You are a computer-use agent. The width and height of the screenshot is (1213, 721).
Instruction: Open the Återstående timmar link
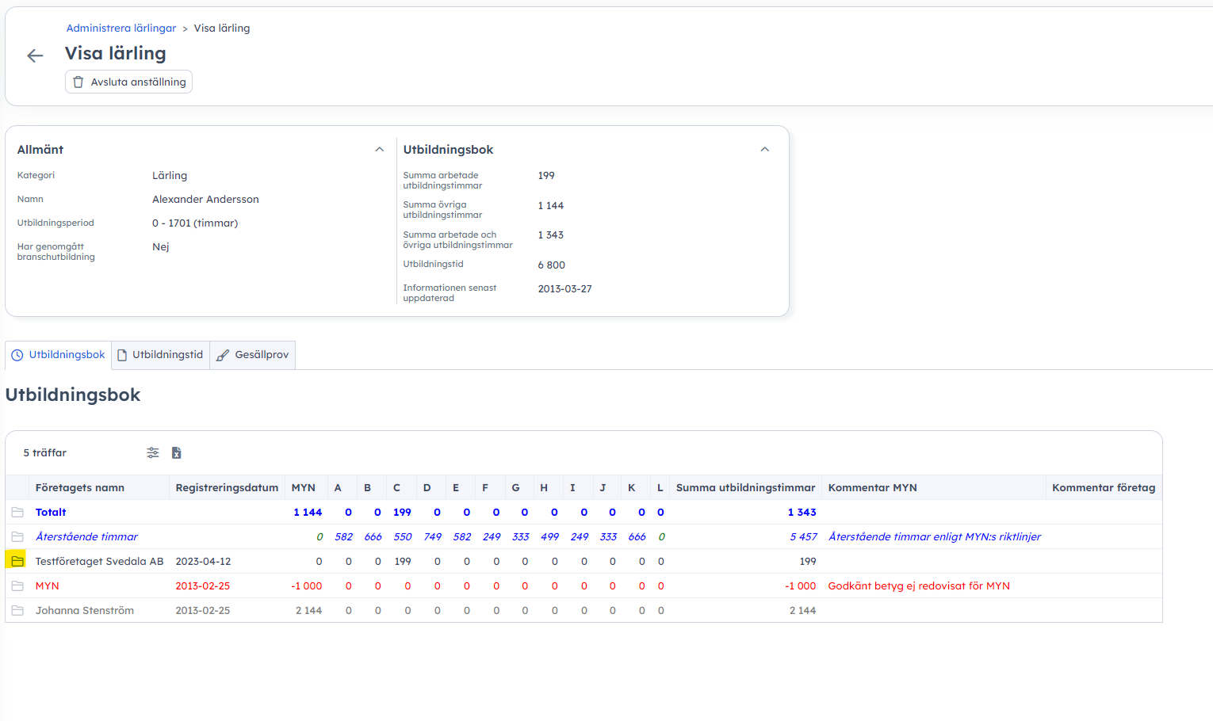pos(86,537)
